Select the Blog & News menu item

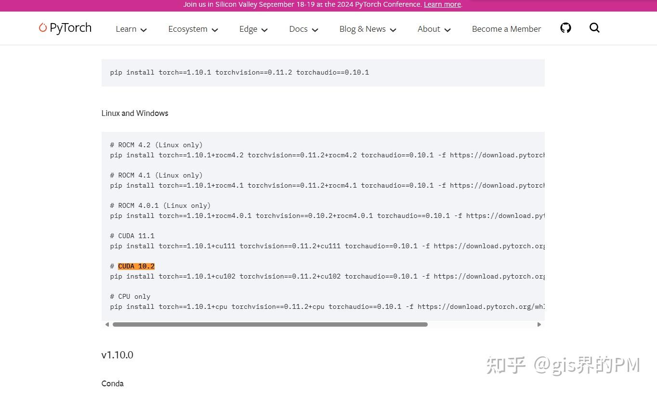(x=362, y=29)
